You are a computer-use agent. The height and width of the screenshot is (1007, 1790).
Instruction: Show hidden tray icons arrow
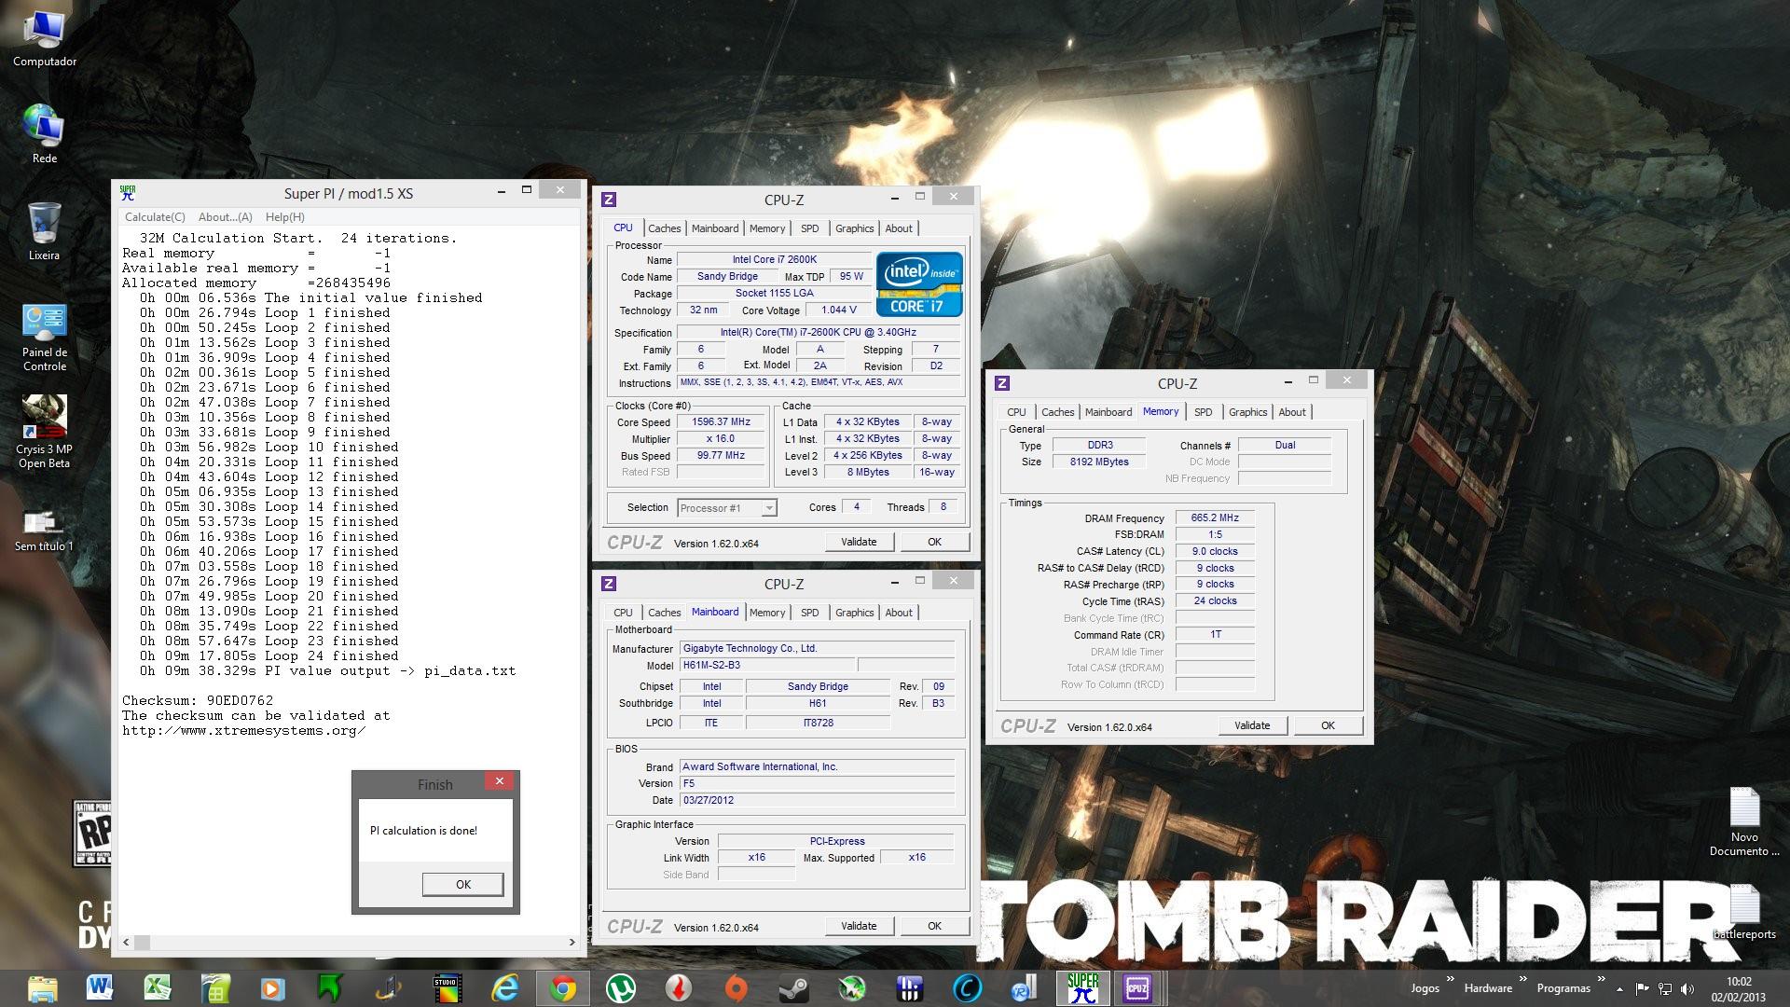click(x=1619, y=988)
